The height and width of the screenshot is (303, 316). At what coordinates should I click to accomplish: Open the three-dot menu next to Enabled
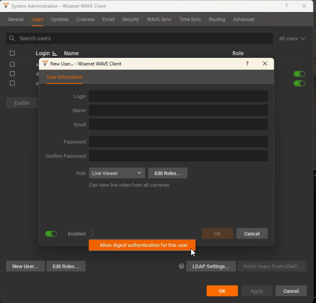point(92,234)
